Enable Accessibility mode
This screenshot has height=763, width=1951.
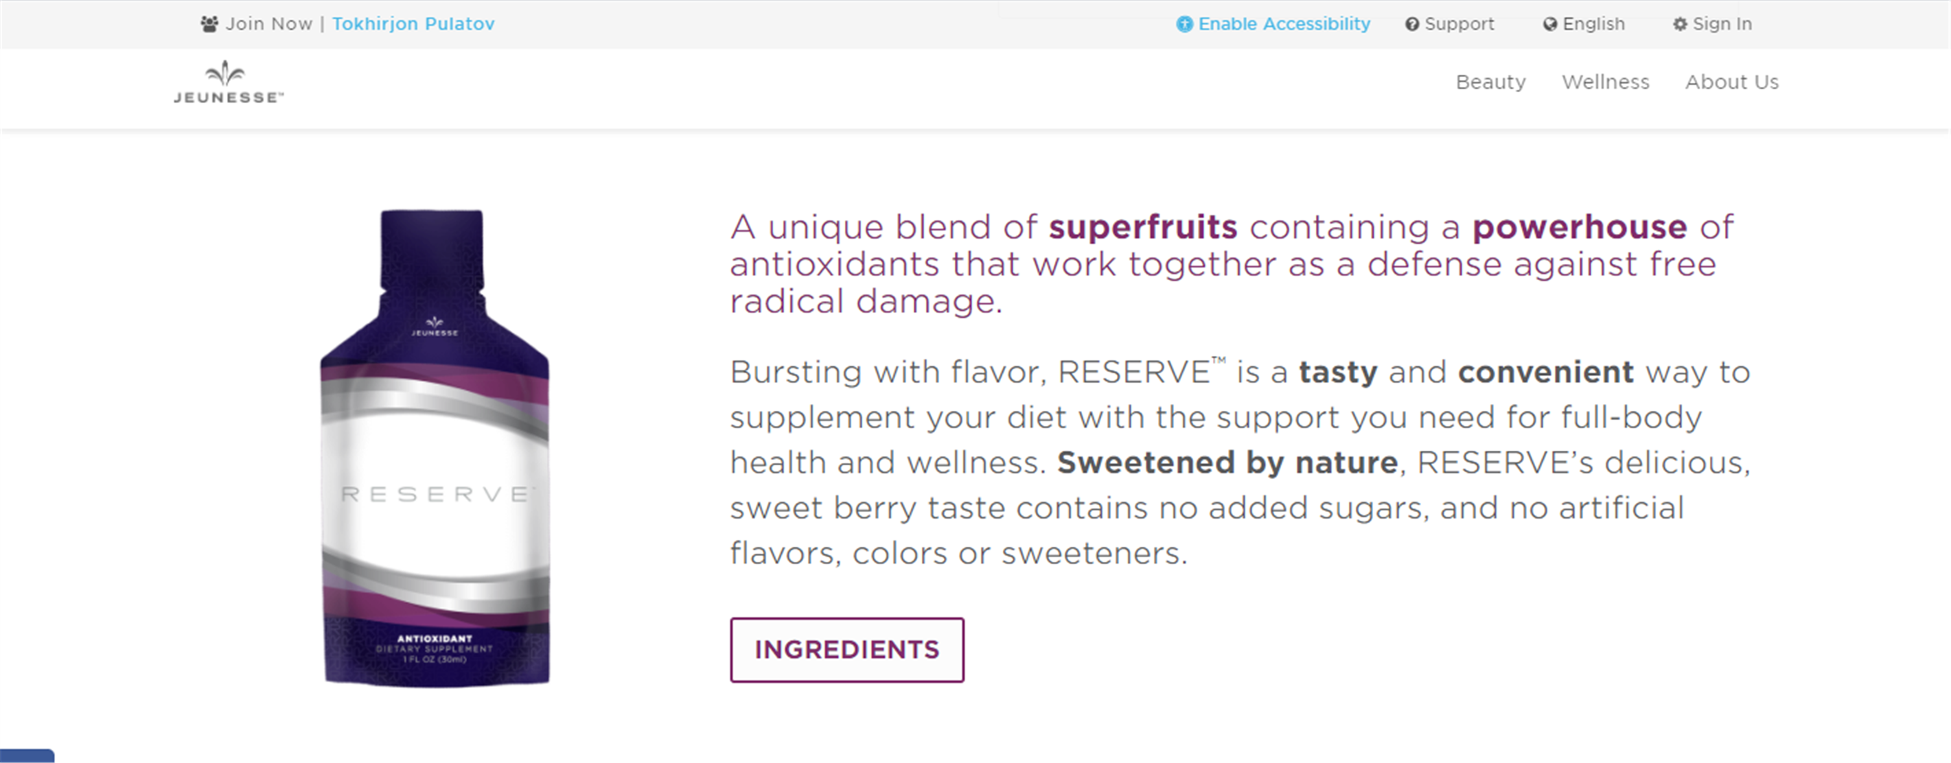point(1284,23)
